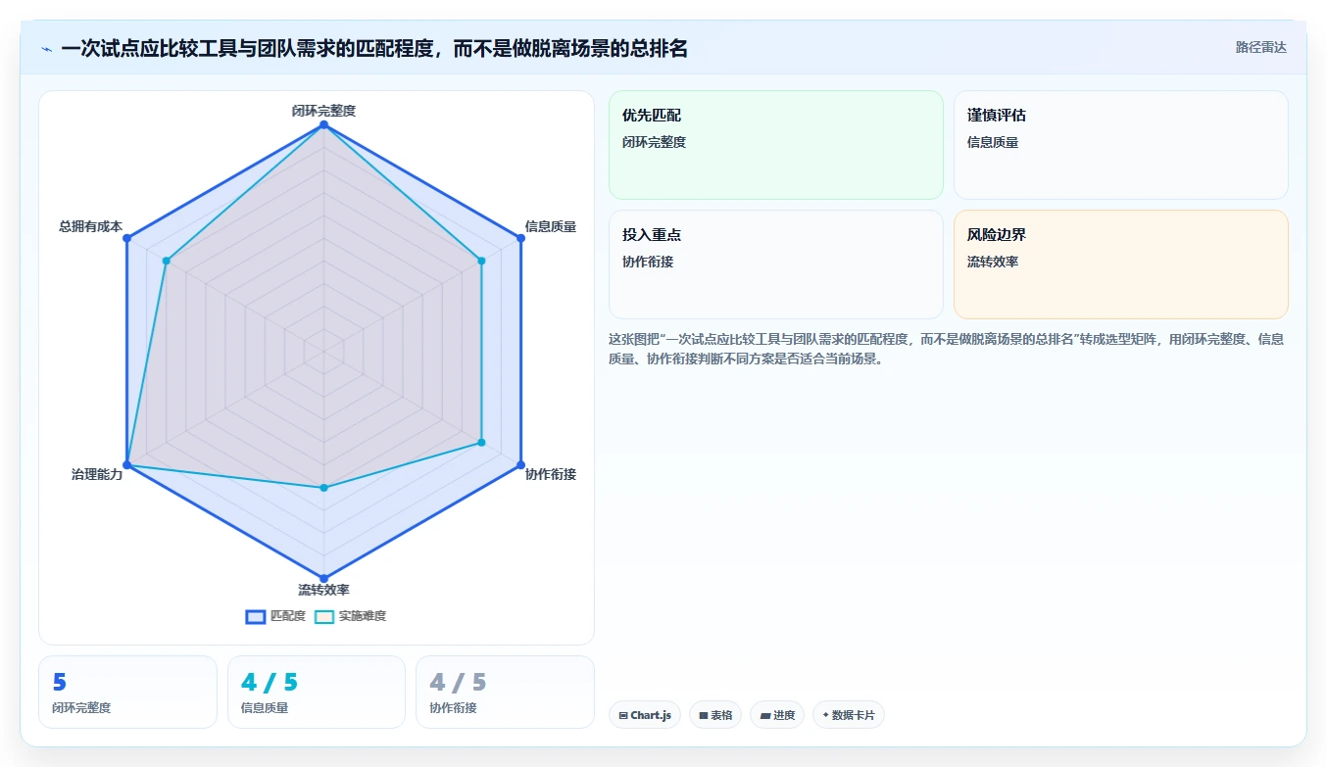Click the 总拥有成本 axis label on radar
The image size is (1327, 767).
(x=90, y=226)
